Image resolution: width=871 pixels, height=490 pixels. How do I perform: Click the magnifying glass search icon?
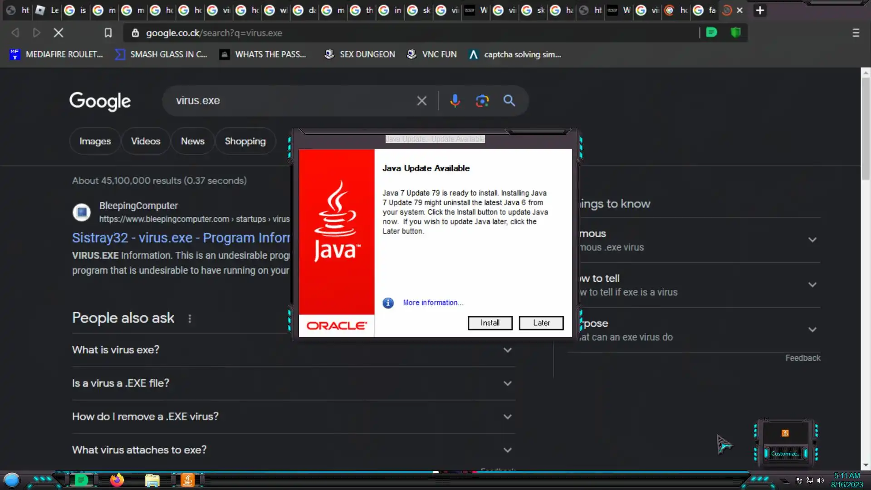pyautogui.click(x=509, y=101)
